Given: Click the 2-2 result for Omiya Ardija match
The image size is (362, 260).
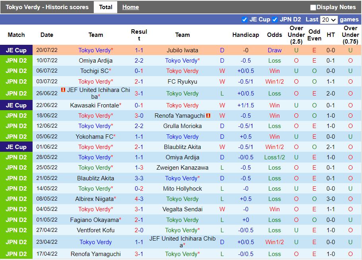Looking at the screenshot, I should 139,61.
